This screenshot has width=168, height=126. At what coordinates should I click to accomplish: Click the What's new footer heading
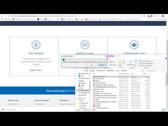(x=13, y=100)
